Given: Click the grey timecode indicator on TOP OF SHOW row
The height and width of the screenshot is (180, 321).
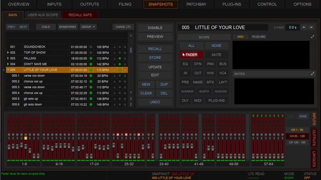Looking at the screenshot, I should pos(91,52).
